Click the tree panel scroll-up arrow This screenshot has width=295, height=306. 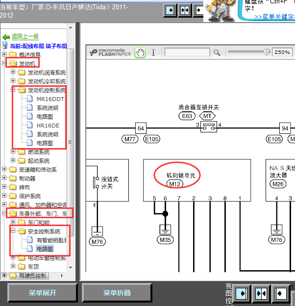point(71,27)
